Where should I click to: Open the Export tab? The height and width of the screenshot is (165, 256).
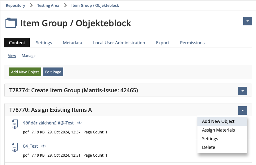(x=162, y=43)
